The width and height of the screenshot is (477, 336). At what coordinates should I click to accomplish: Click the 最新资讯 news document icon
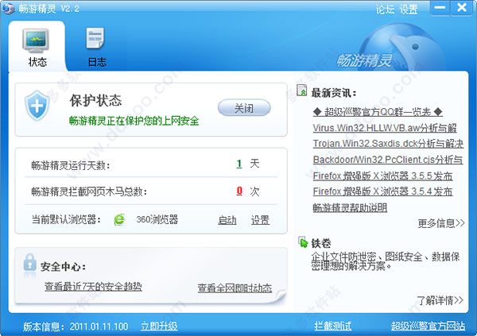302,91
